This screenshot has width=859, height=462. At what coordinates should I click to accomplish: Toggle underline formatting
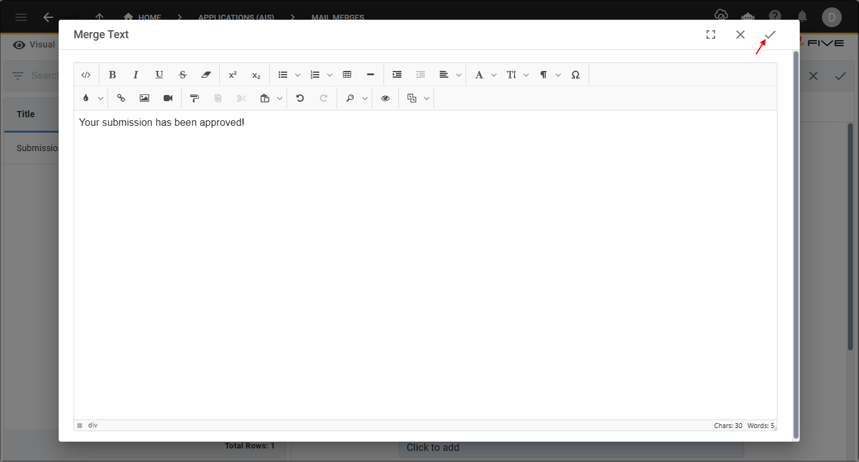click(x=159, y=75)
